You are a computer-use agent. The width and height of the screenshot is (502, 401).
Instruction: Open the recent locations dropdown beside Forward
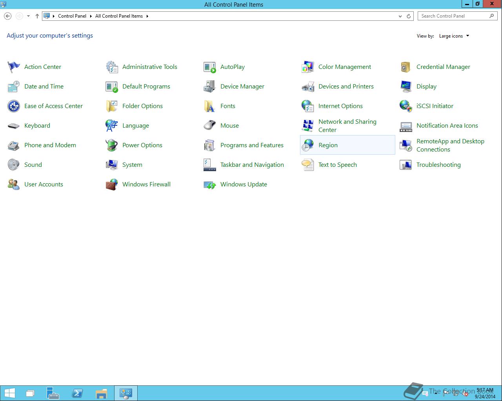(28, 16)
